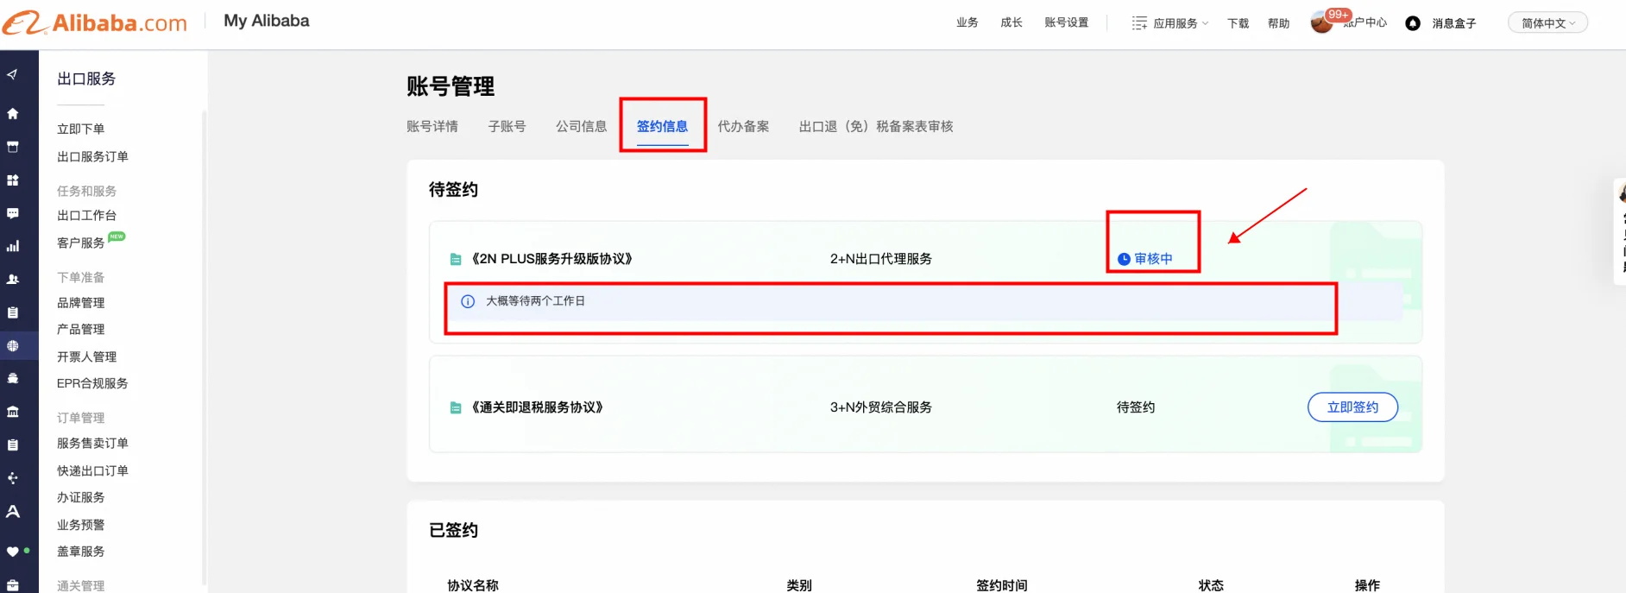Switch to the 账号详情 tab
Screen dimensions: 1626x593
(432, 126)
